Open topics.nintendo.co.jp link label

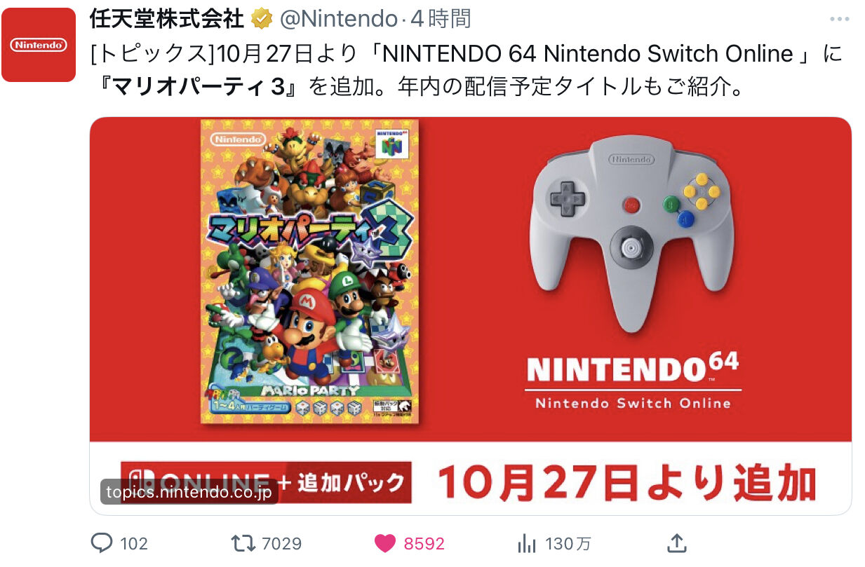[x=189, y=492]
